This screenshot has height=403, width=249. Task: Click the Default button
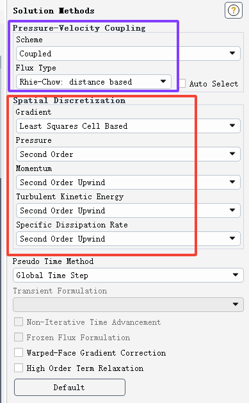(70, 387)
